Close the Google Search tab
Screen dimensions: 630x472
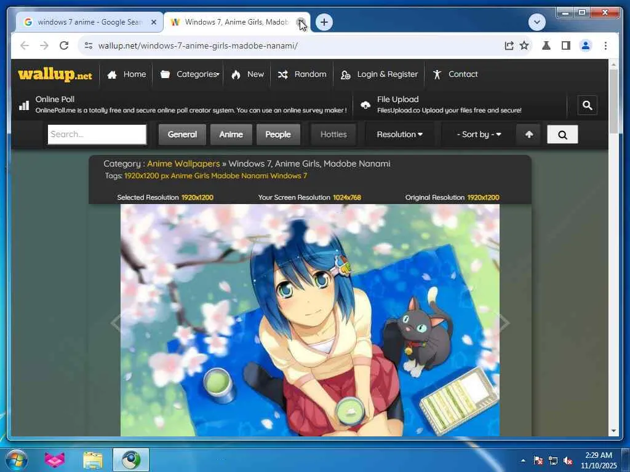[x=153, y=22]
